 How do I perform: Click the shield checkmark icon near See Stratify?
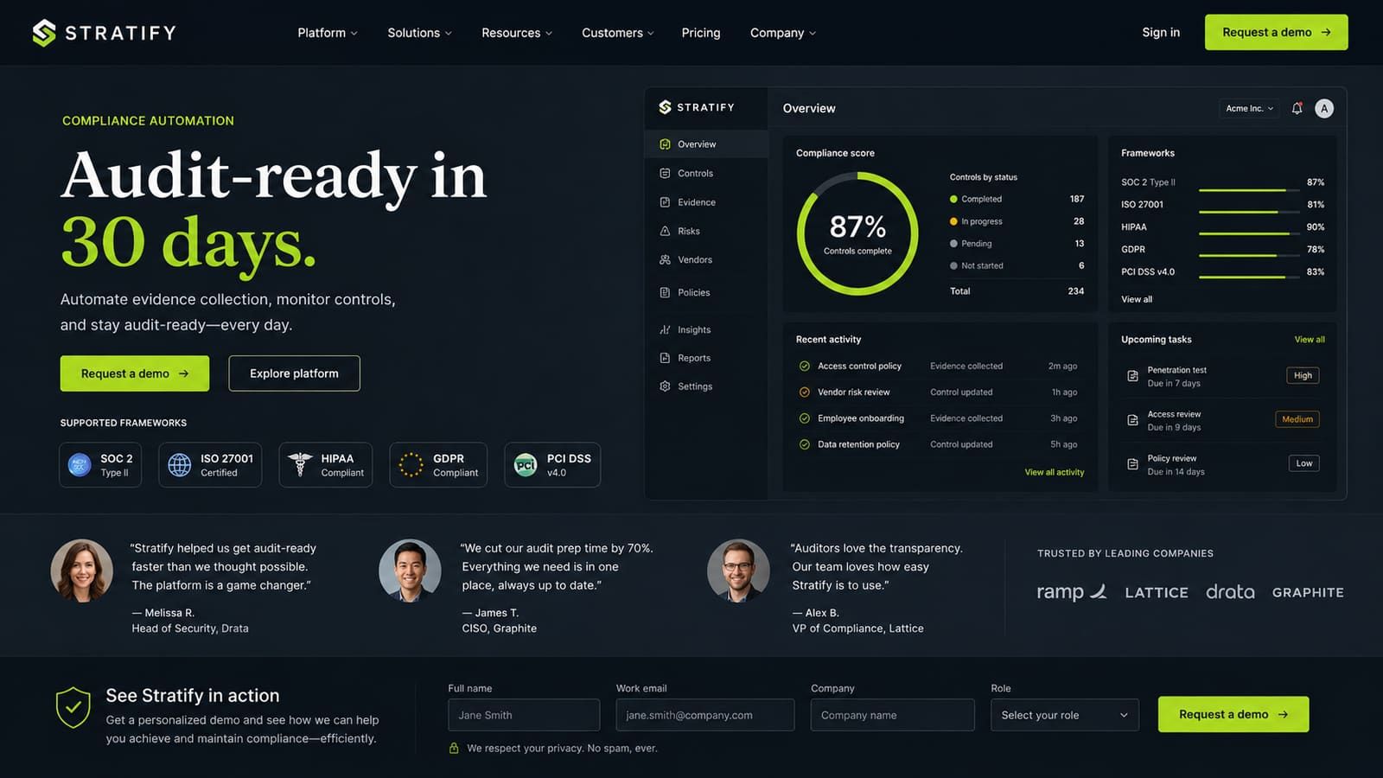click(x=73, y=708)
